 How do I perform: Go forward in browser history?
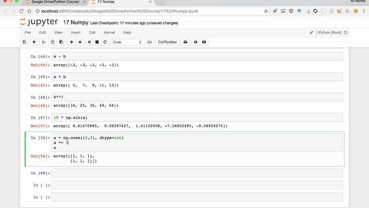click(13, 11)
